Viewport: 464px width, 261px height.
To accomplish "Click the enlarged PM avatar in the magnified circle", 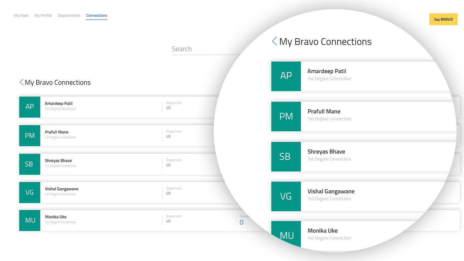I will [x=286, y=116].
